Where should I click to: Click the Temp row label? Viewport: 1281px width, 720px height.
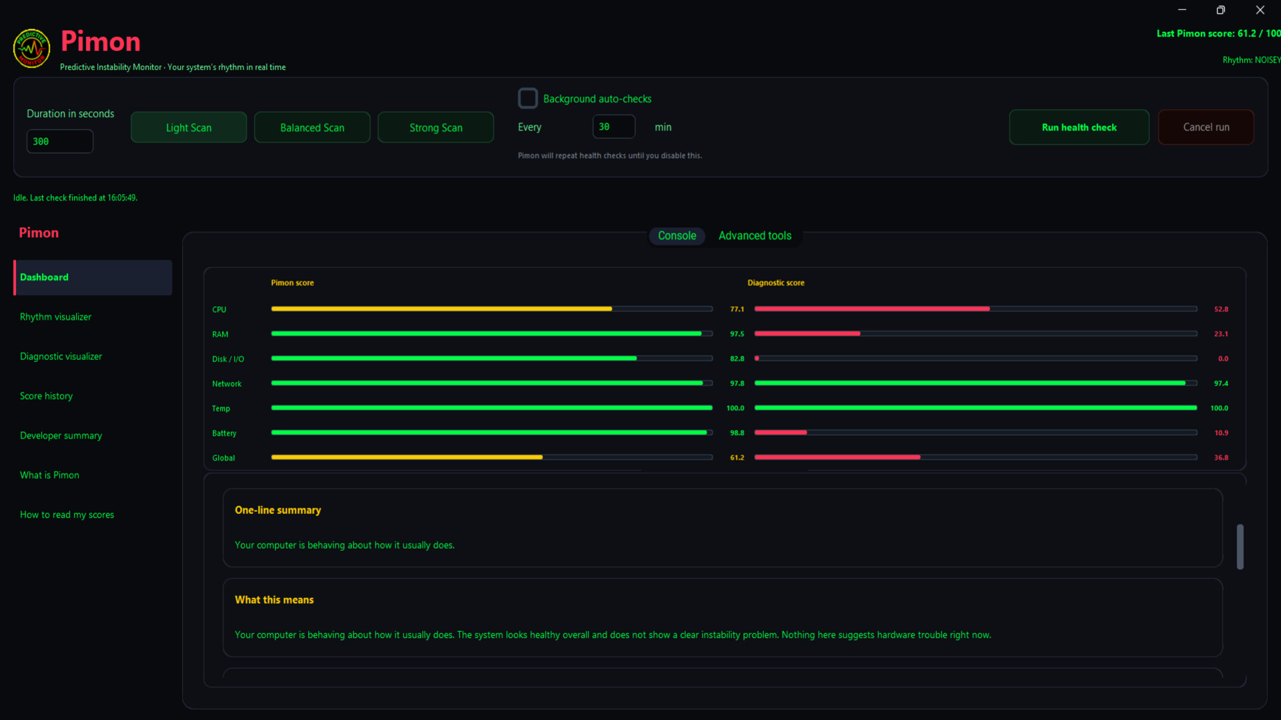click(221, 409)
